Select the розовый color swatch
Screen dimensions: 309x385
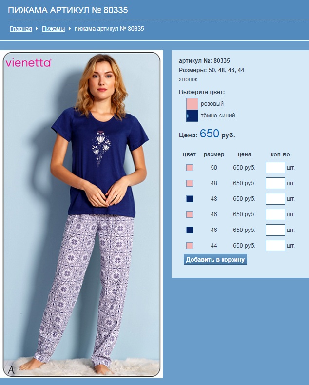192,104
